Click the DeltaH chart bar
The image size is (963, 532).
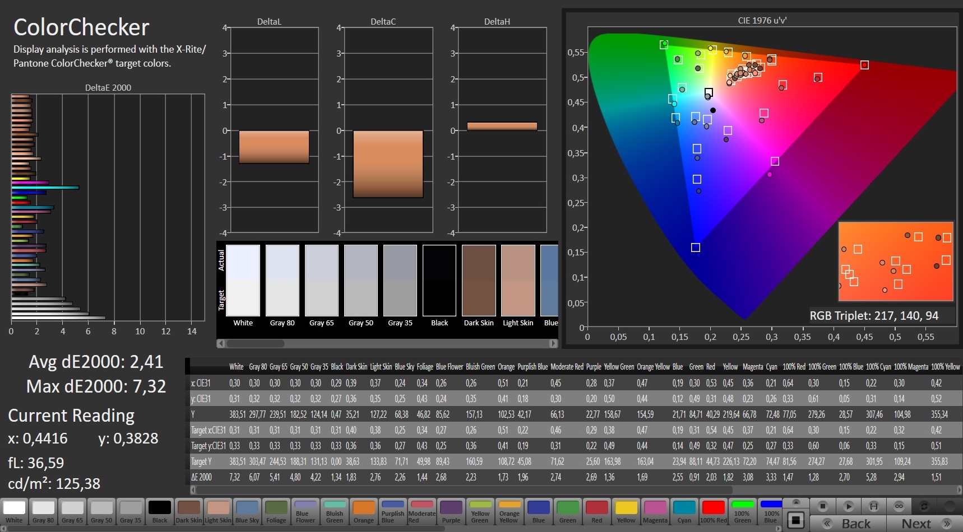pos(502,127)
